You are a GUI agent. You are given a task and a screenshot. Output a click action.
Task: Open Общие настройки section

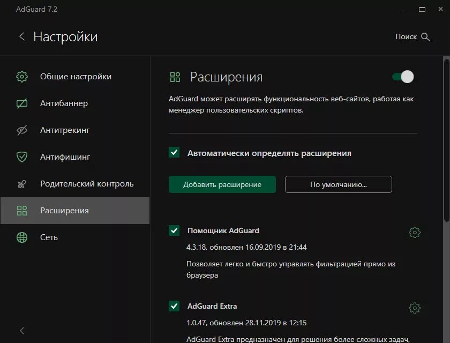(75, 77)
